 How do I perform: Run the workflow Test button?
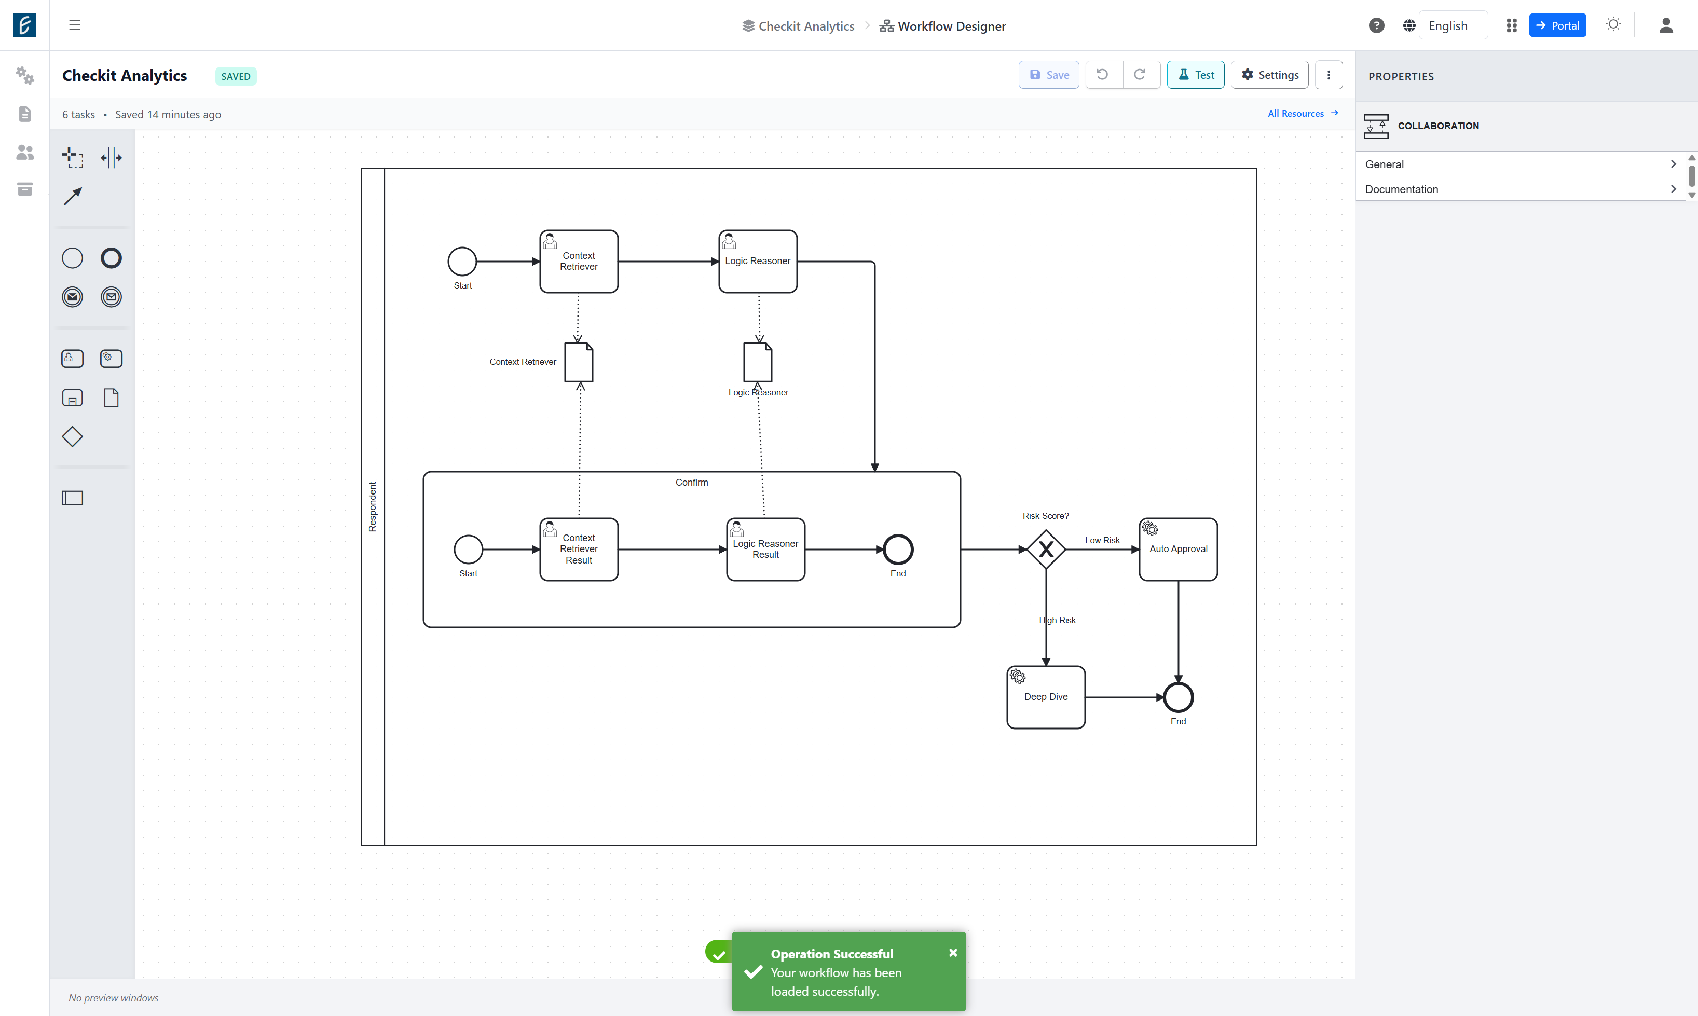[x=1196, y=75]
